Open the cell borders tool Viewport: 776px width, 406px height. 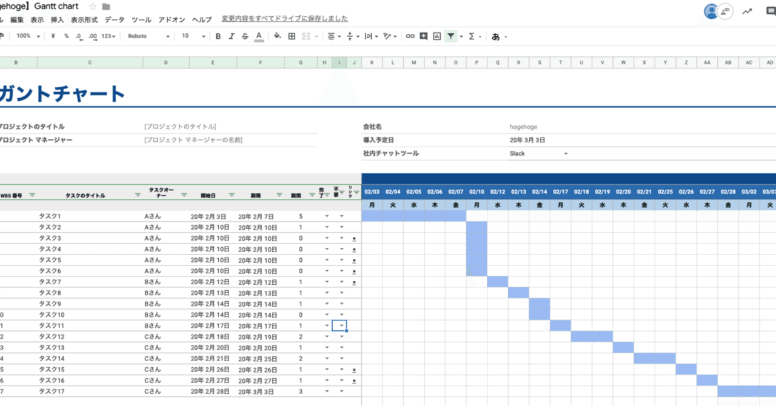[292, 36]
